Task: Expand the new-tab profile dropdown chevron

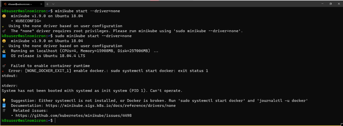Action: 53,4
